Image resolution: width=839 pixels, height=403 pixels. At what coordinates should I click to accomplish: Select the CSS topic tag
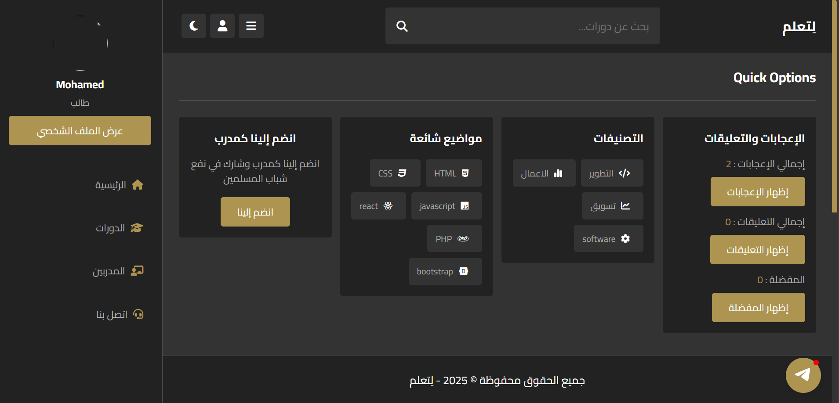(395, 173)
